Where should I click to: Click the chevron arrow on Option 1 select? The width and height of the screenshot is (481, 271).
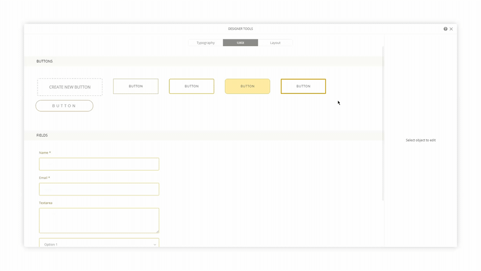coord(155,245)
